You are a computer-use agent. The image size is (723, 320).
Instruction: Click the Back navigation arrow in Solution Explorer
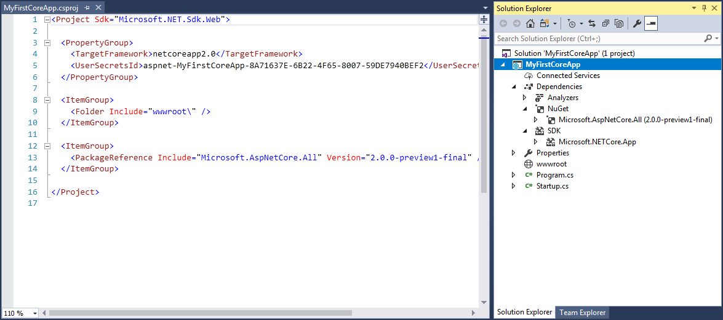click(x=503, y=23)
